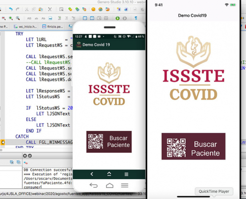Click the 'LET lResponseWS' code line
Screen dimensions: 246x199
click(x=48, y=91)
